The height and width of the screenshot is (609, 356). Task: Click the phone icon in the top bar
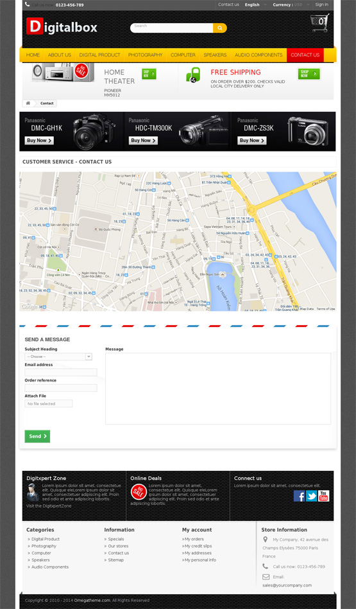[x=27, y=4]
